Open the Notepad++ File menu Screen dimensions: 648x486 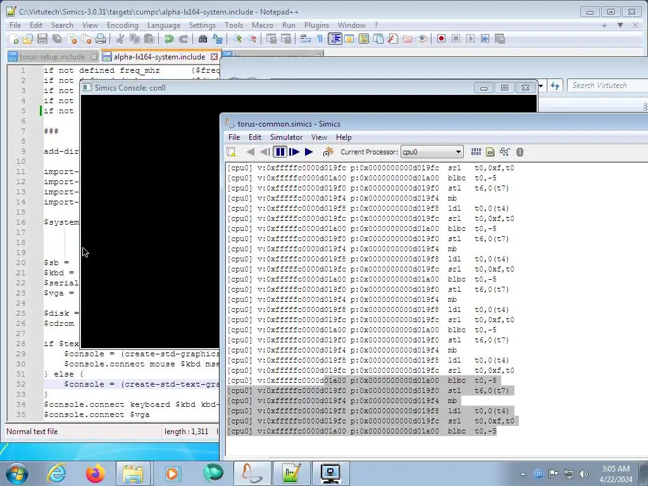pyautogui.click(x=15, y=25)
